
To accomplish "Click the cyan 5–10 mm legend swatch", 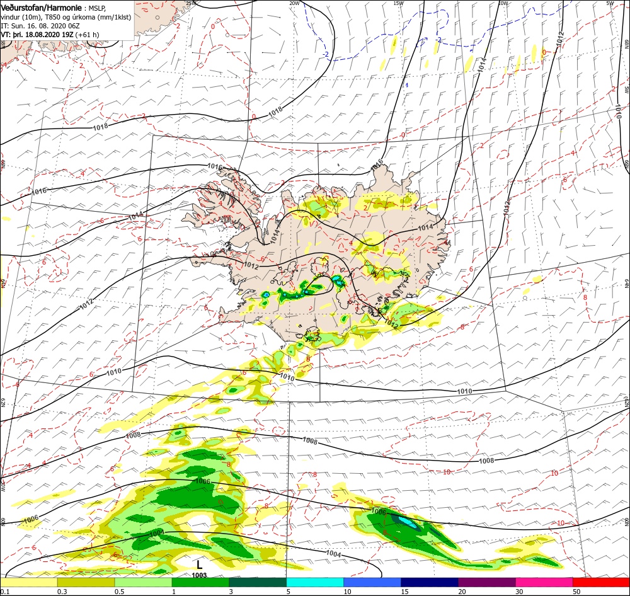I will 315,583.
